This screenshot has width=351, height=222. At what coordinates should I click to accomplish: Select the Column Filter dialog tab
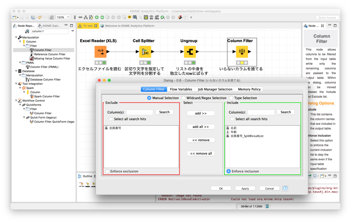[154, 89]
